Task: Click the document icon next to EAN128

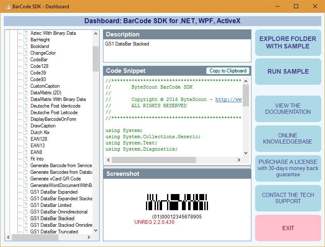Action: tap(25, 139)
